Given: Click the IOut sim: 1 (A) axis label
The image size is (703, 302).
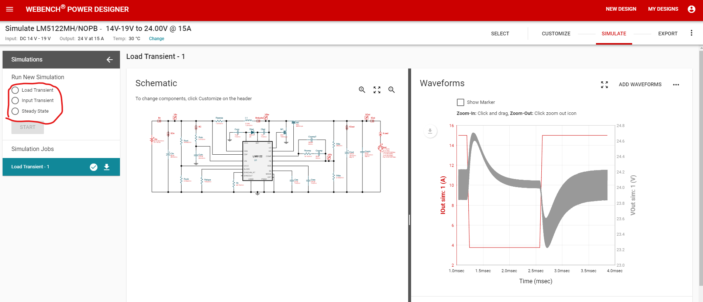Looking at the screenshot, I should [x=443, y=195].
